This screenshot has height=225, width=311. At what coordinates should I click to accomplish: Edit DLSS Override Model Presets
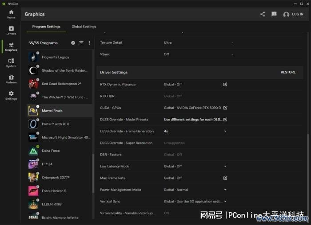point(225,120)
